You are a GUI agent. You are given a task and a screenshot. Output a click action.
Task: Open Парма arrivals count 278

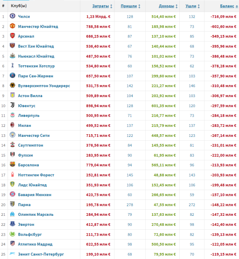click(130, 205)
